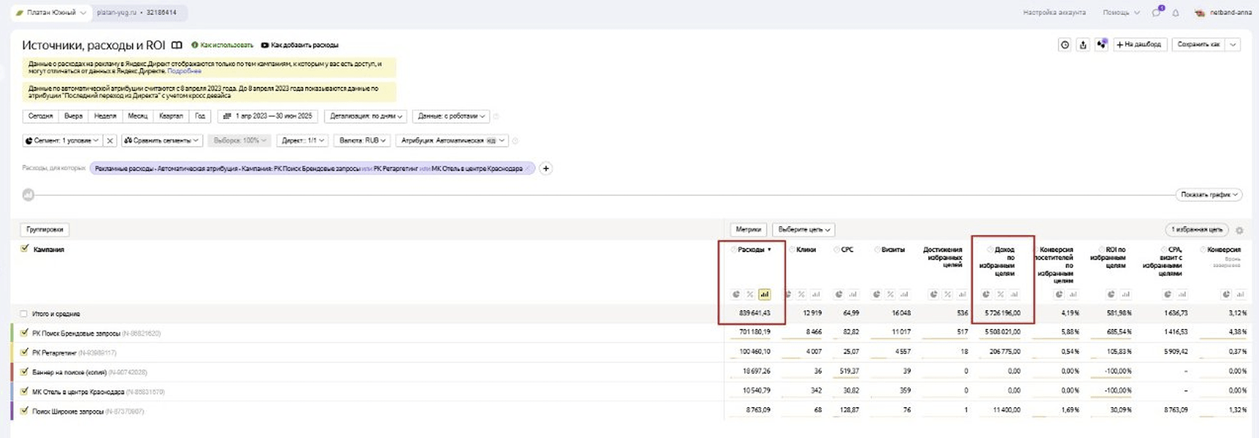
Task: Remove segment with the X button
Action: pyautogui.click(x=110, y=140)
